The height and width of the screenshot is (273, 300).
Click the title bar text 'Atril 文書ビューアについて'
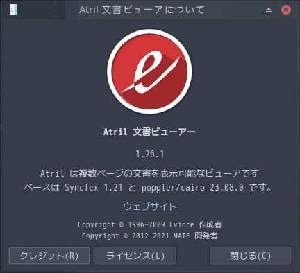pyautogui.click(x=142, y=10)
